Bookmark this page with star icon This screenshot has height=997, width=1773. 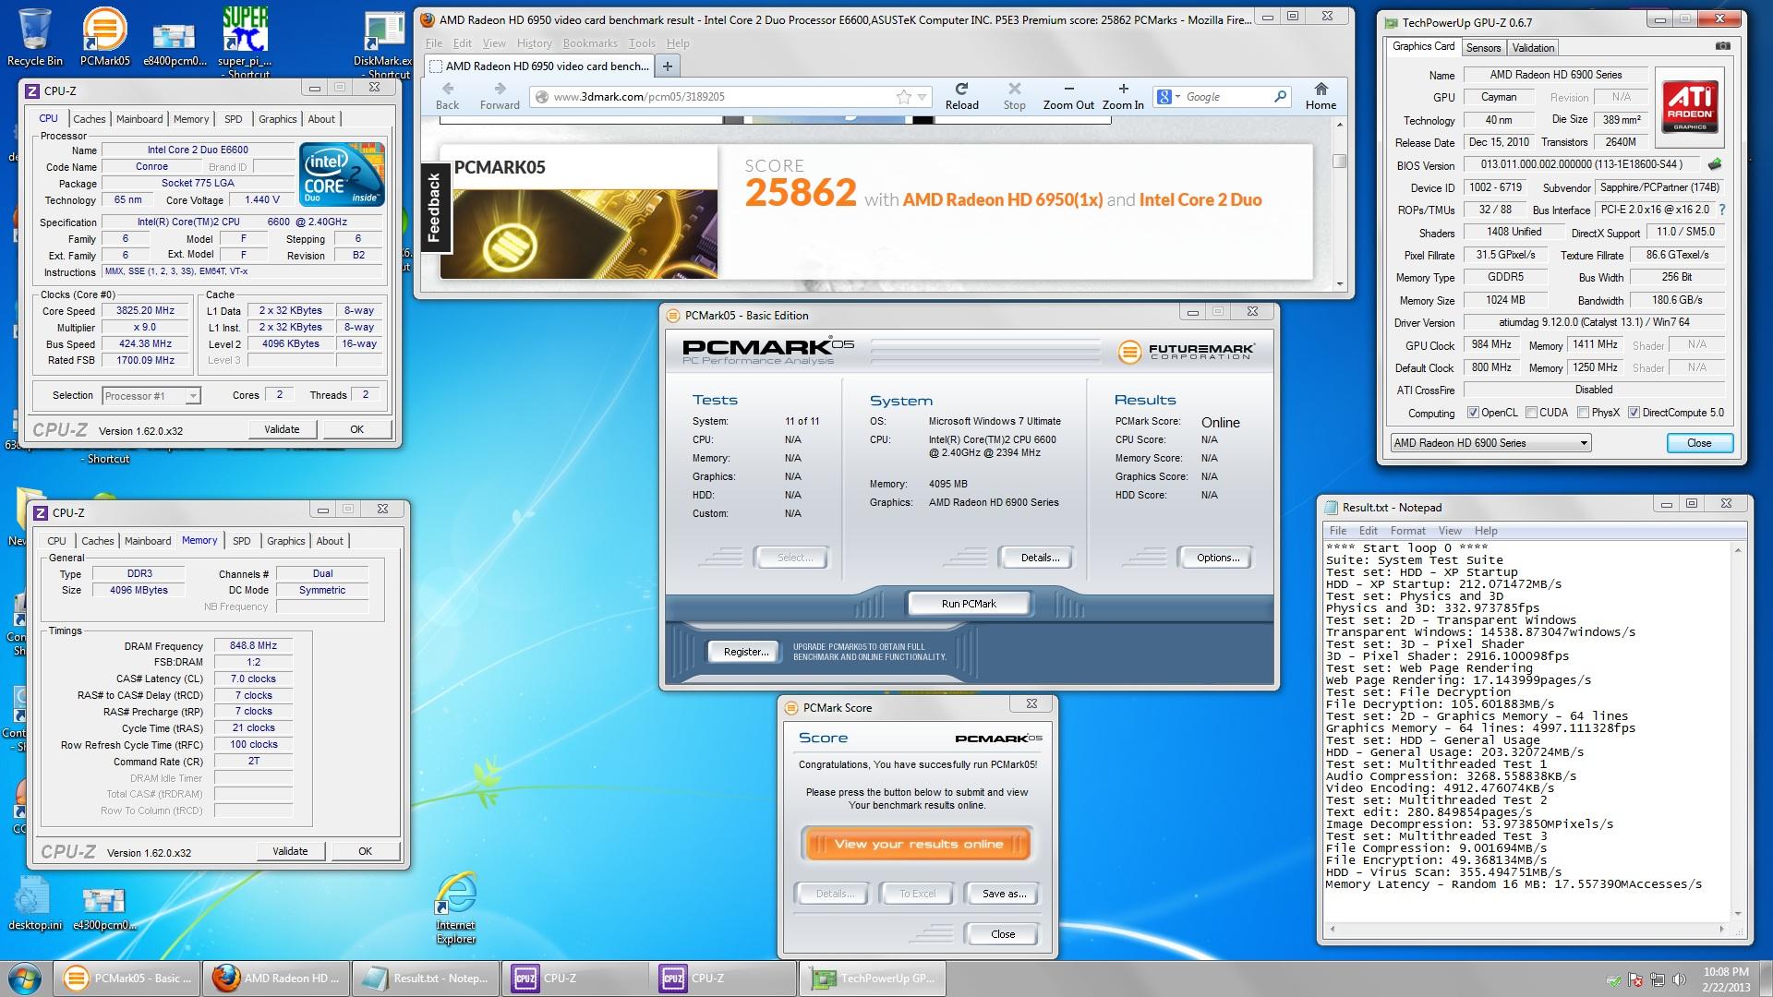click(x=903, y=97)
